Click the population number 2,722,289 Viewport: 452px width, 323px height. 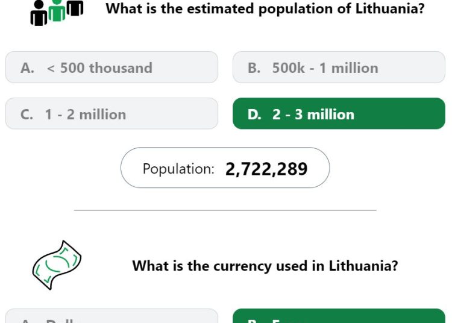[x=266, y=169]
